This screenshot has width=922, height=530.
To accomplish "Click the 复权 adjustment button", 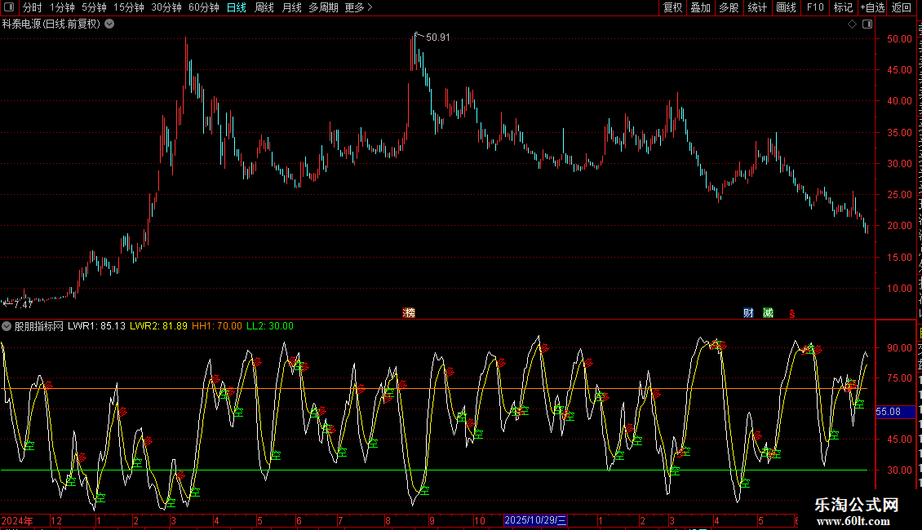I will 672,7.
